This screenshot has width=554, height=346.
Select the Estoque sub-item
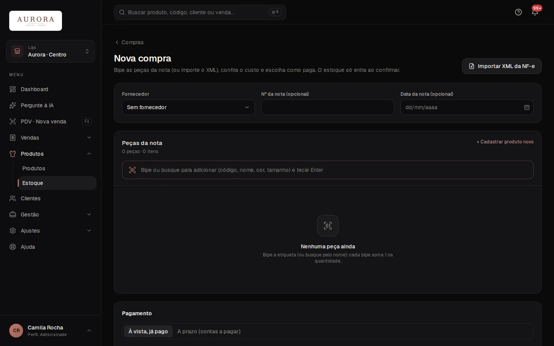tap(57, 183)
